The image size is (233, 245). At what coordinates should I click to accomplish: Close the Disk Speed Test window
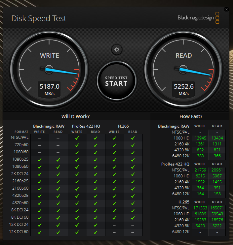pyautogui.click(x=226, y=9)
